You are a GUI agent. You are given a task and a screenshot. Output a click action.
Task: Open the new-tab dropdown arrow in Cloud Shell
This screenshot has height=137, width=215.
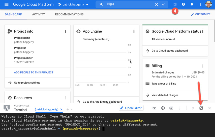pyautogui.click(x=72, y=109)
